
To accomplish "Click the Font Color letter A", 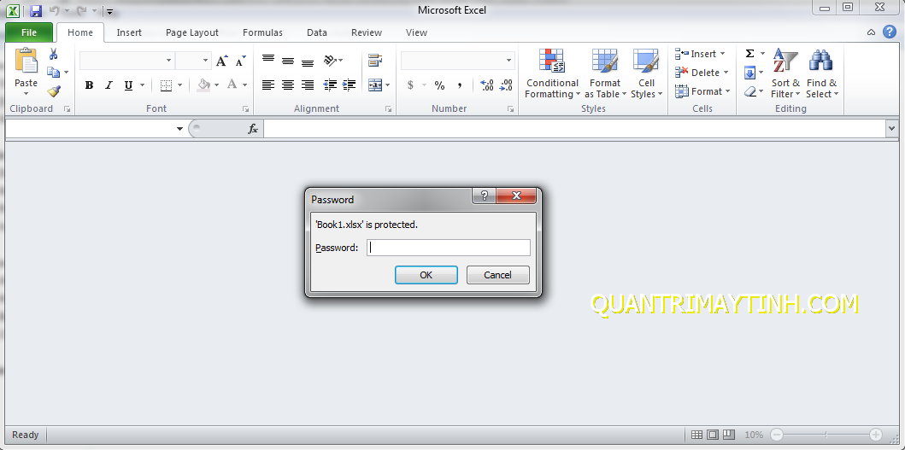I will click(x=232, y=85).
